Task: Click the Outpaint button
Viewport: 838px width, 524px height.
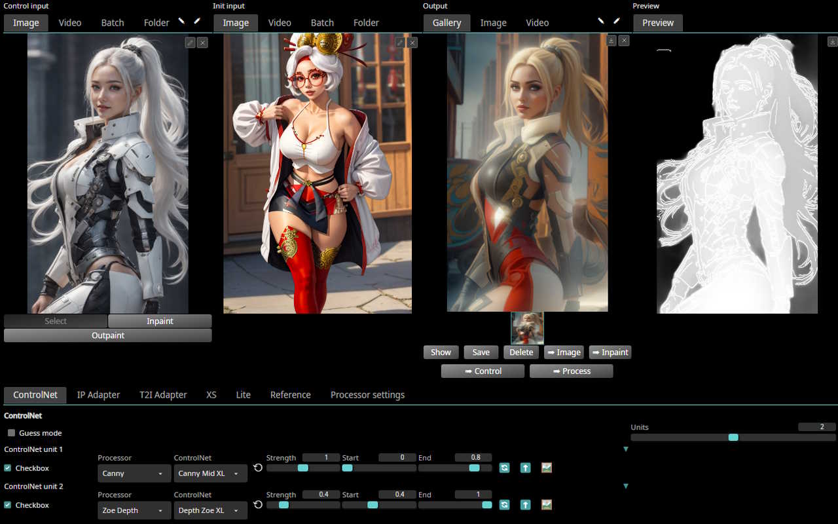Action: pos(107,335)
